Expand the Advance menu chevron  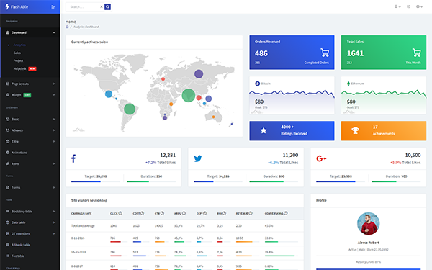[54, 130]
